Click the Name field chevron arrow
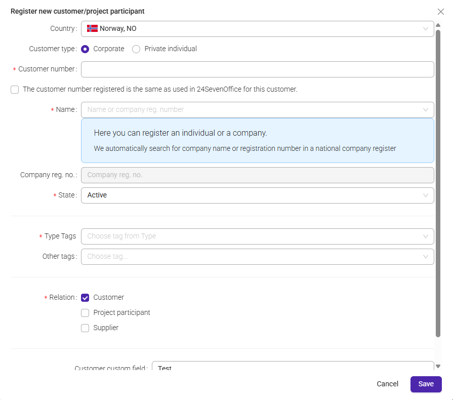The height and width of the screenshot is (400, 453). point(425,110)
